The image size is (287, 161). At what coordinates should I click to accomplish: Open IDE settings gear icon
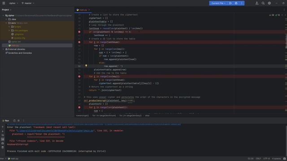pos(269,3)
